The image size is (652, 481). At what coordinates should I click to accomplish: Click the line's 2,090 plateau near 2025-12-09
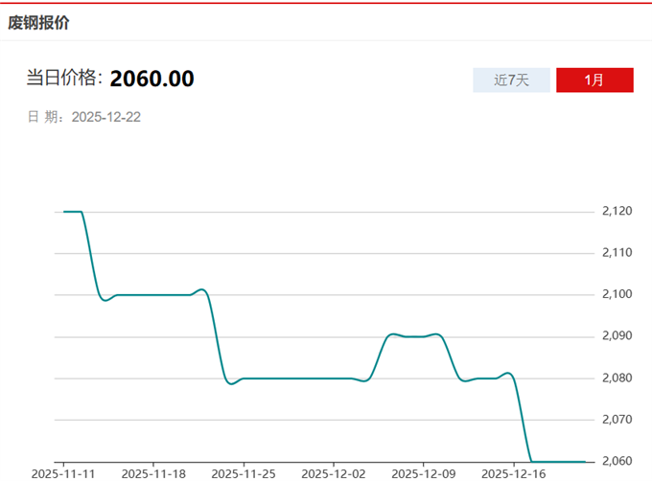pos(414,336)
